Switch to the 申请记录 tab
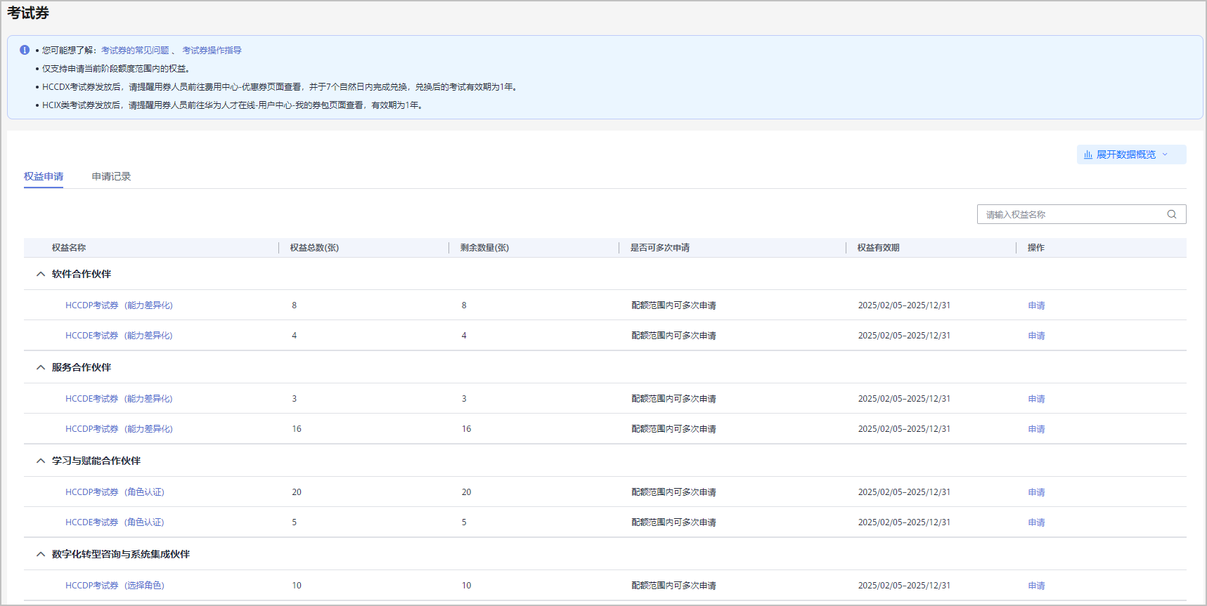This screenshot has width=1207, height=606. 111,176
